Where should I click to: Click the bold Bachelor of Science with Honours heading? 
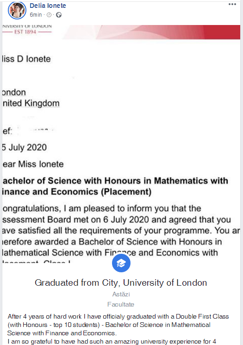[x=115, y=186]
